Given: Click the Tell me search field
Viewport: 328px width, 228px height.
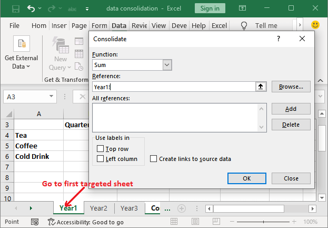Looking at the screenshot, I should tap(266, 25).
